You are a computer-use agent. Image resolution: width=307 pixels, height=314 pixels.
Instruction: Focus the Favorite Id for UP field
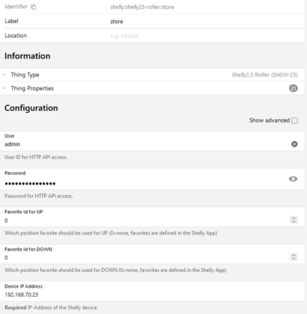click(x=147, y=221)
